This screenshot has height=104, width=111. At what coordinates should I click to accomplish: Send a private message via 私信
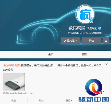[91, 41]
